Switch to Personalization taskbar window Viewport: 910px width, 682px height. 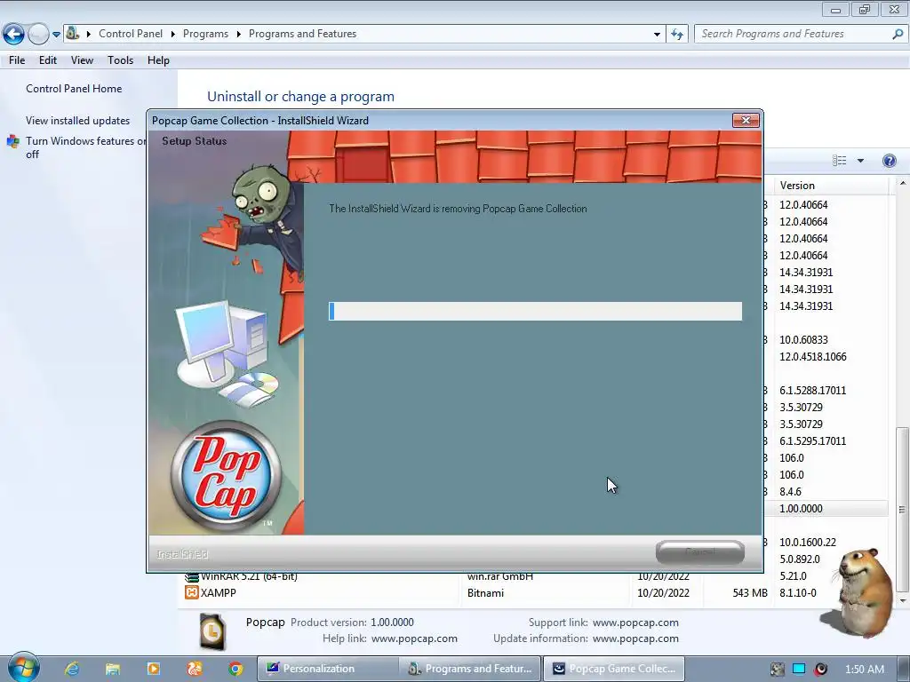[327, 669]
